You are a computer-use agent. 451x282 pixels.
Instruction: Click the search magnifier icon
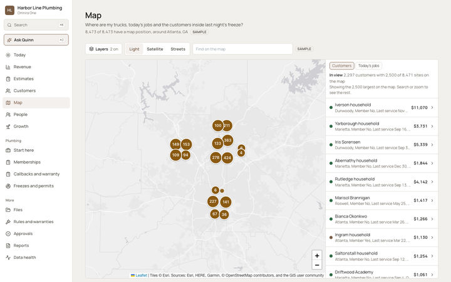tap(9, 25)
